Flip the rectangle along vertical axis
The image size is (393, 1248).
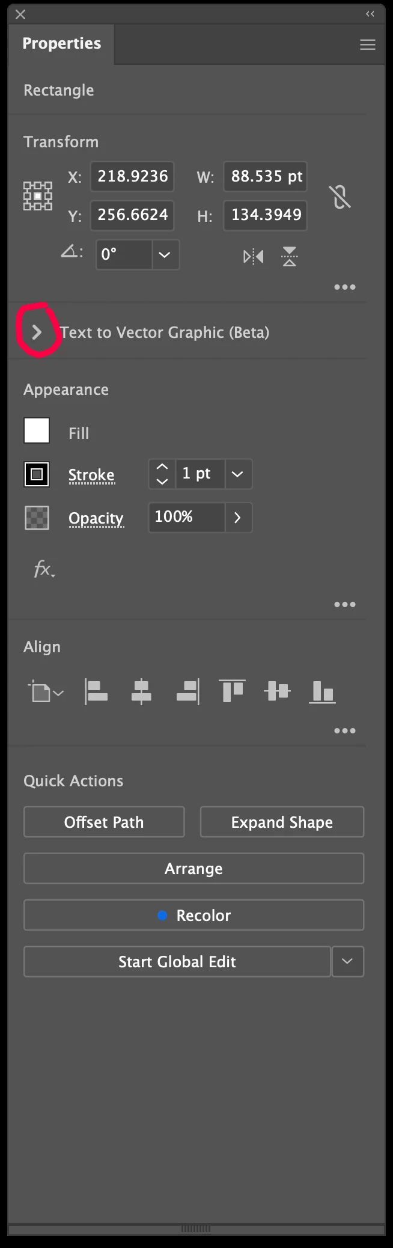pos(289,257)
